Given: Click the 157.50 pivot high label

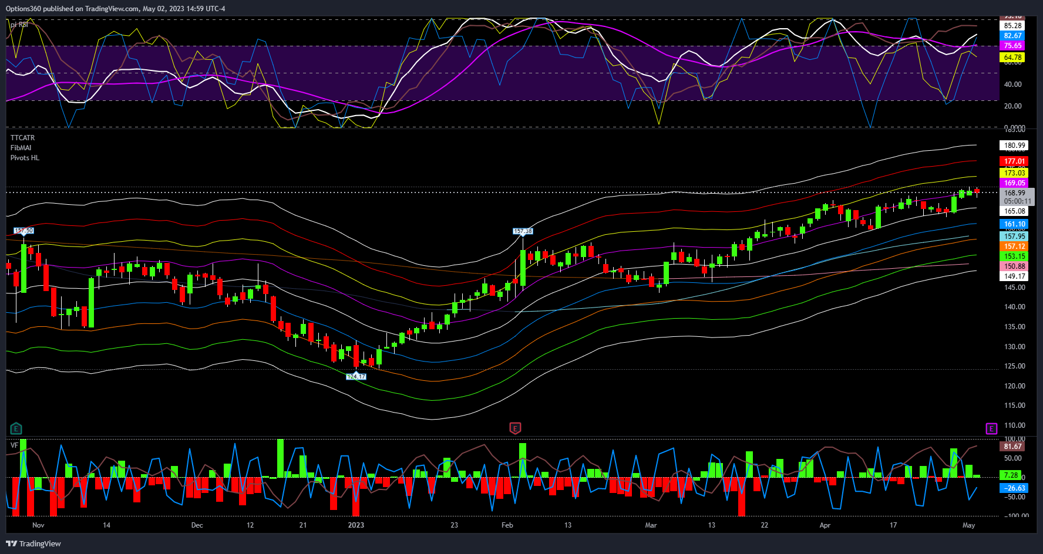Looking at the screenshot, I should tap(24, 231).
